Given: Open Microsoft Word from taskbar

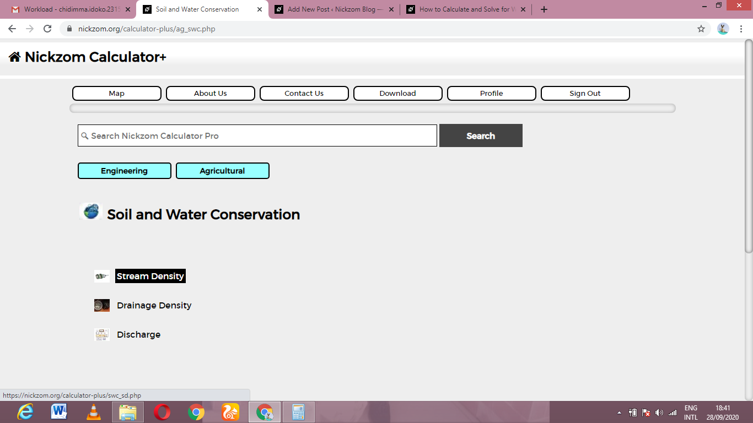Looking at the screenshot, I should [59, 412].
